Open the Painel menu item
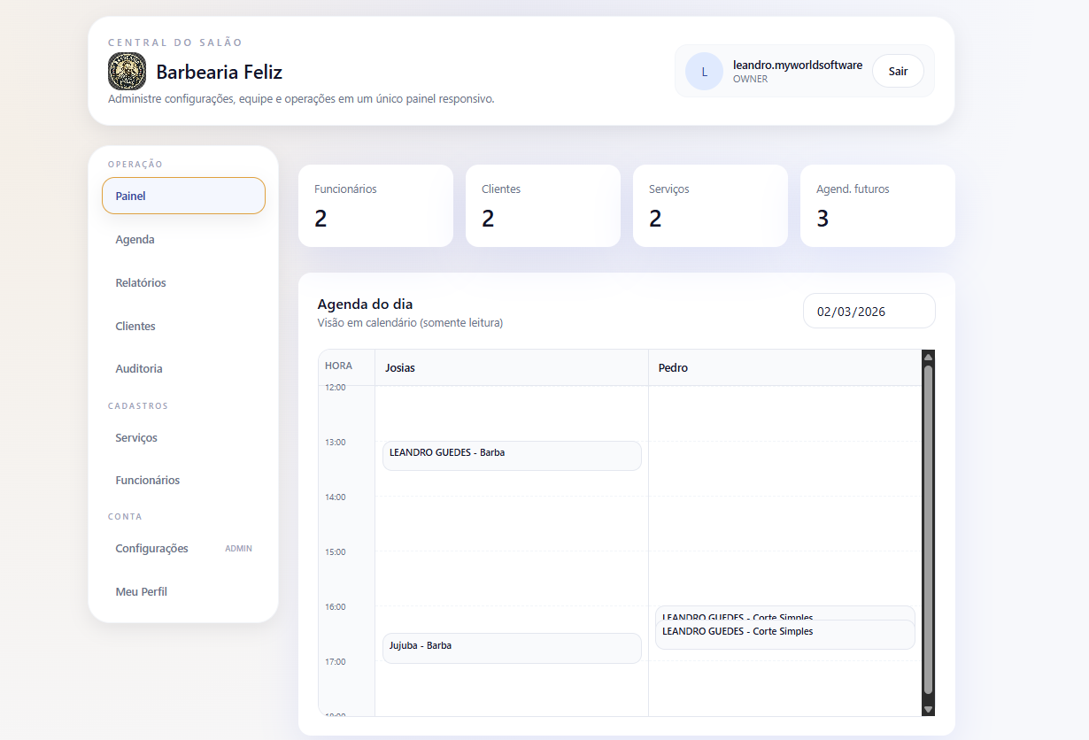Image resolution: width=1089 pixels, height=740 pixels. click(x=183, y=196)
